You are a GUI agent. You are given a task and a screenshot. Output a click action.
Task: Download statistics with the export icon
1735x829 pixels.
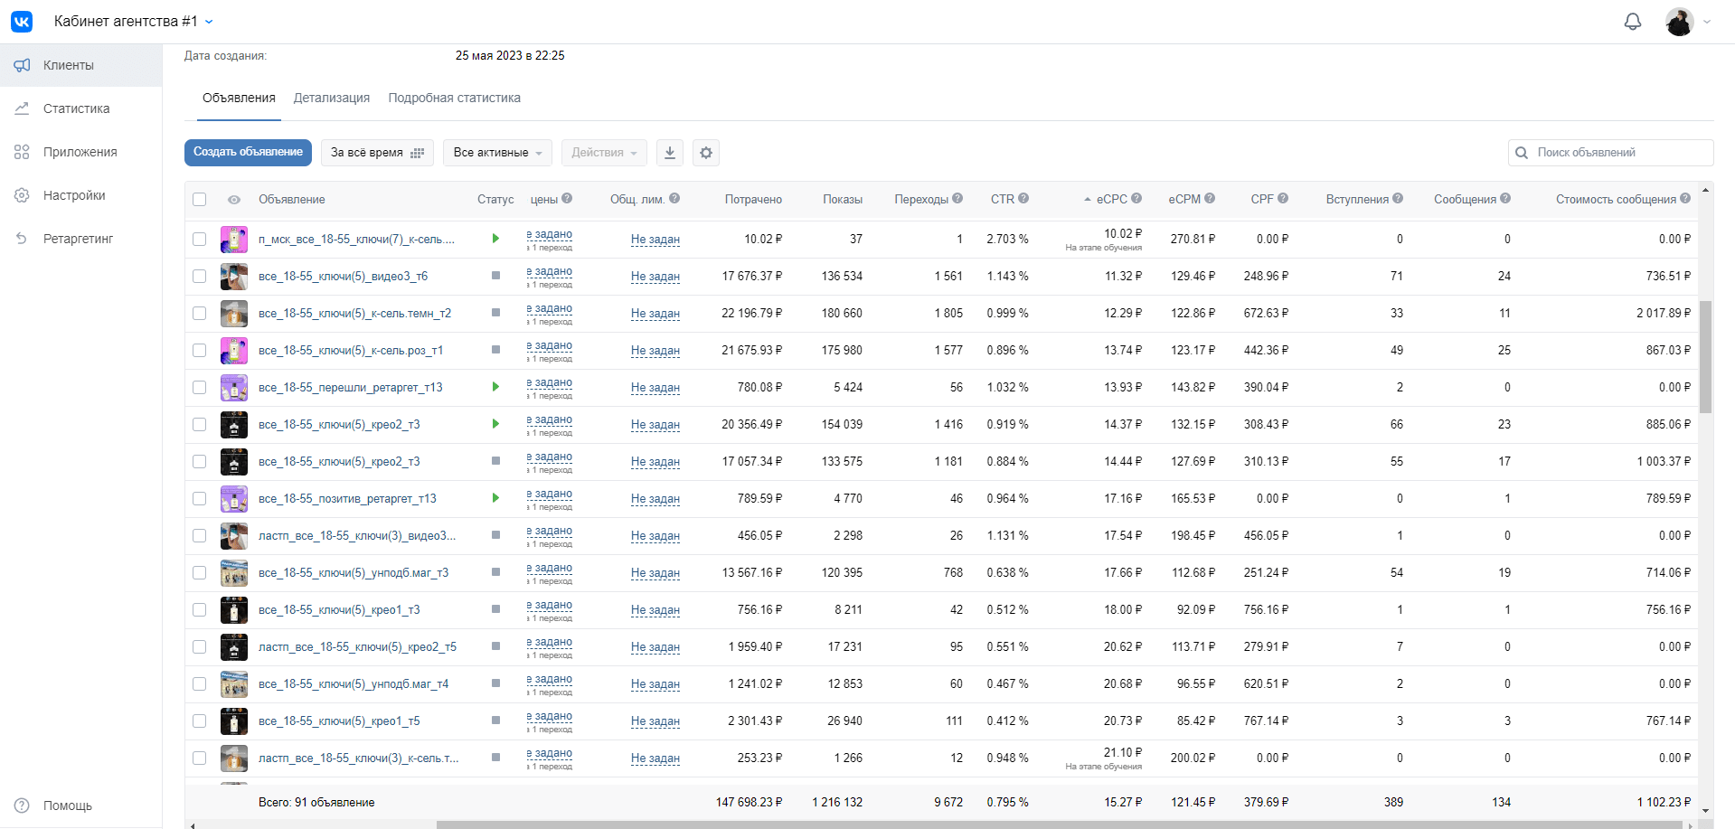[670, 153]
